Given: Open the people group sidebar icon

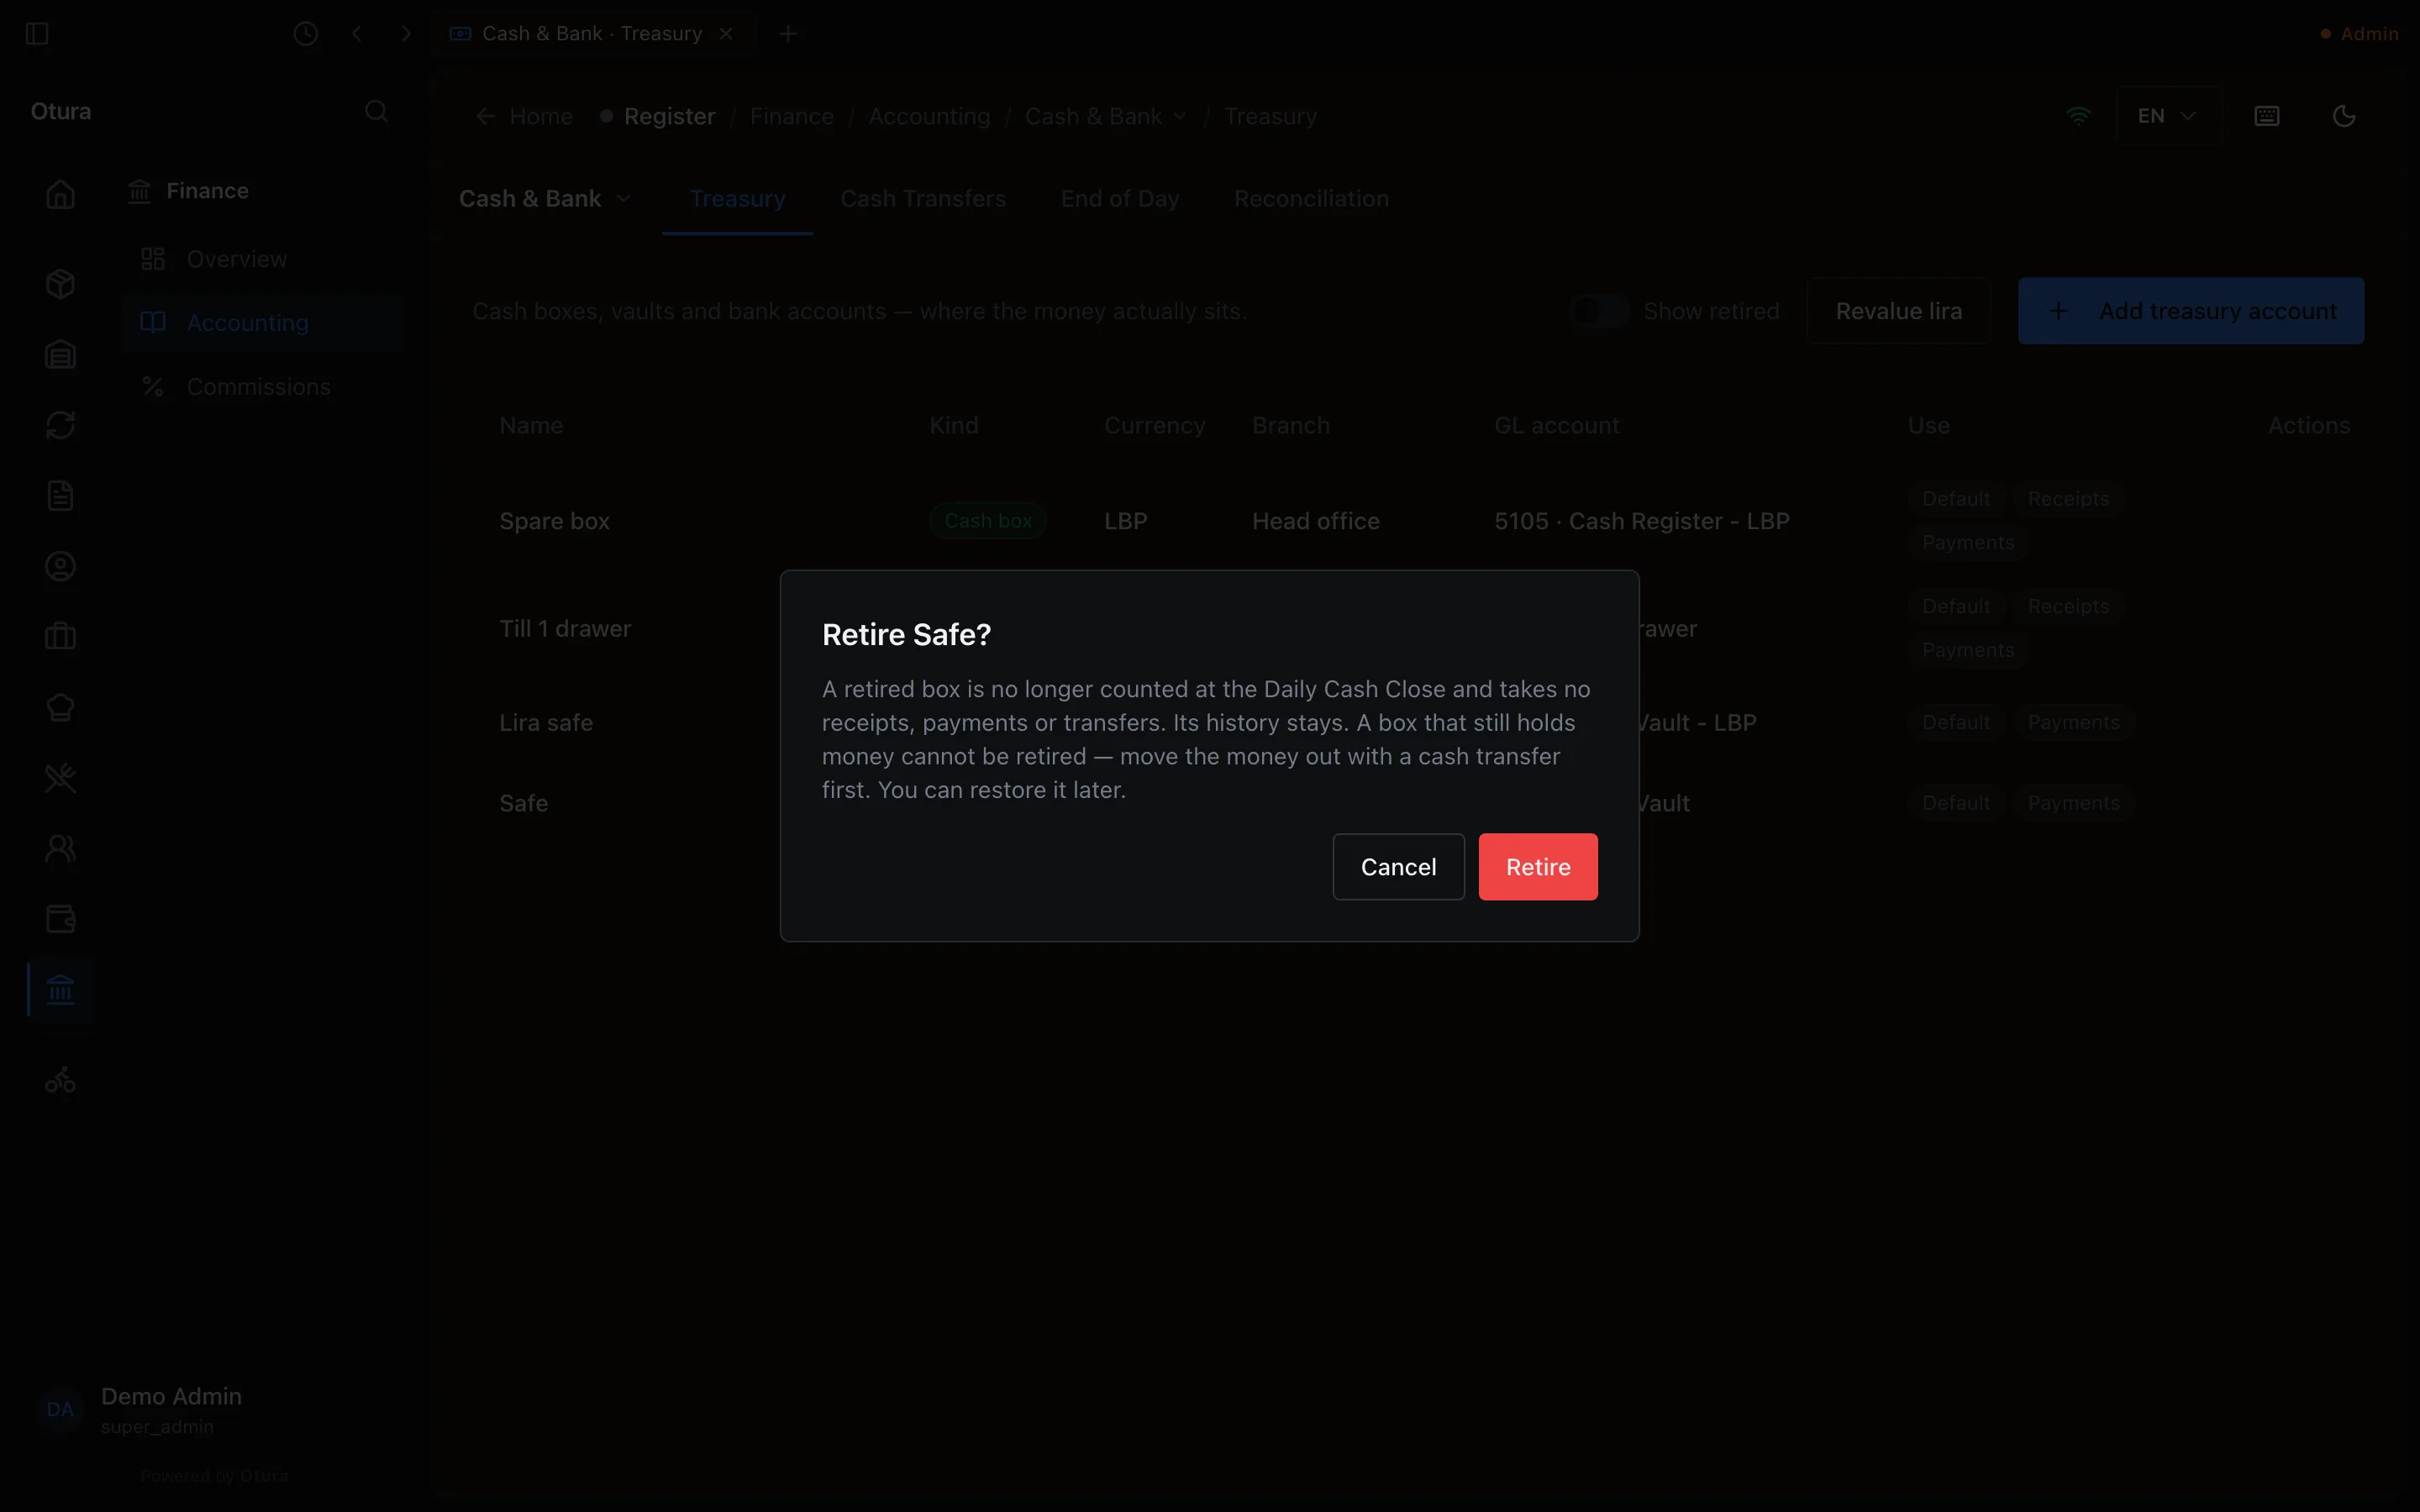Looking at the screenshot, I should pyautogui.click(x=60, y=849).
